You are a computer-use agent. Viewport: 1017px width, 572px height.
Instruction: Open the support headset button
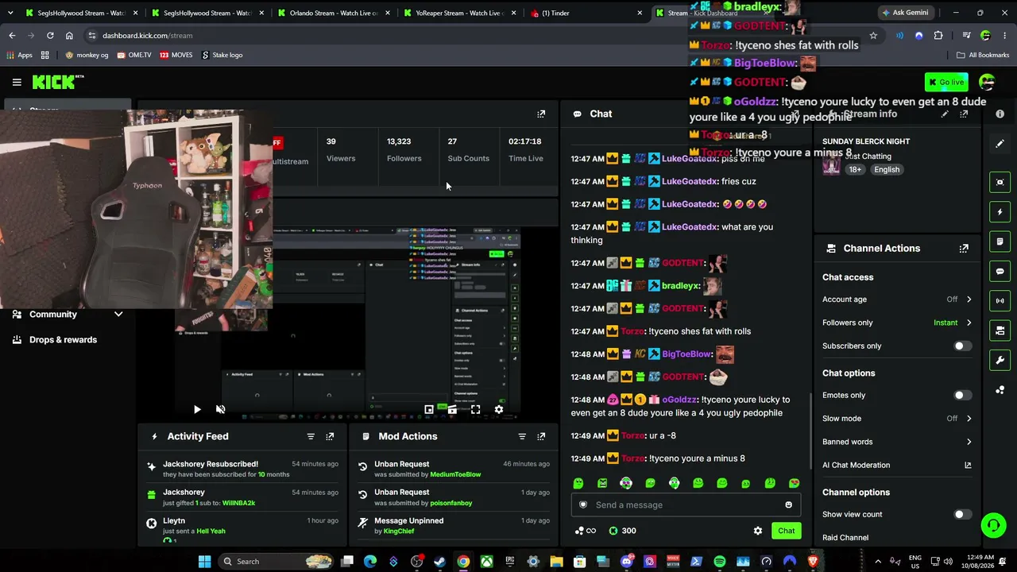(993, 525)
